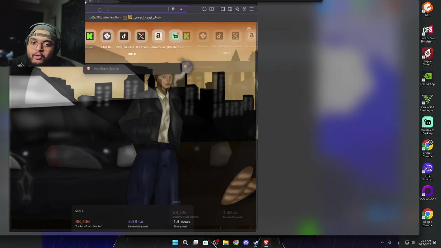Expand hidden system tray icons chevron
Screen dimensions: 441x248
pos(382,242)
